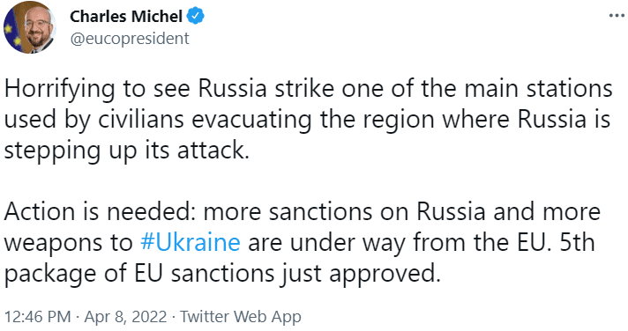This screenshot has height=331, width=628.
Task: Click the paragraph beginning 'Action is needed'
Action: (303, 242)
